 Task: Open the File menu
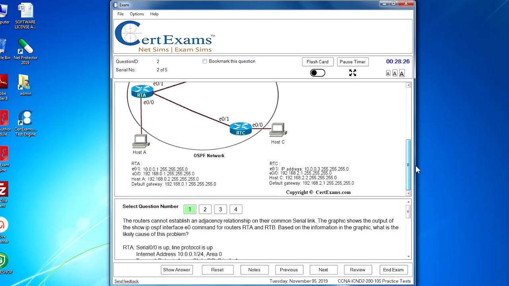(120, 14)
